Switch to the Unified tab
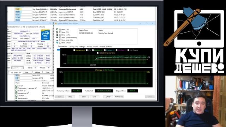The width and height of the screenshot is (226, 127). [102, 47]
